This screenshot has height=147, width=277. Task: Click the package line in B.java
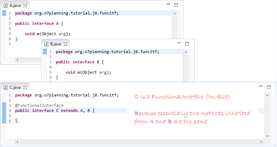(x=107, y=52)
